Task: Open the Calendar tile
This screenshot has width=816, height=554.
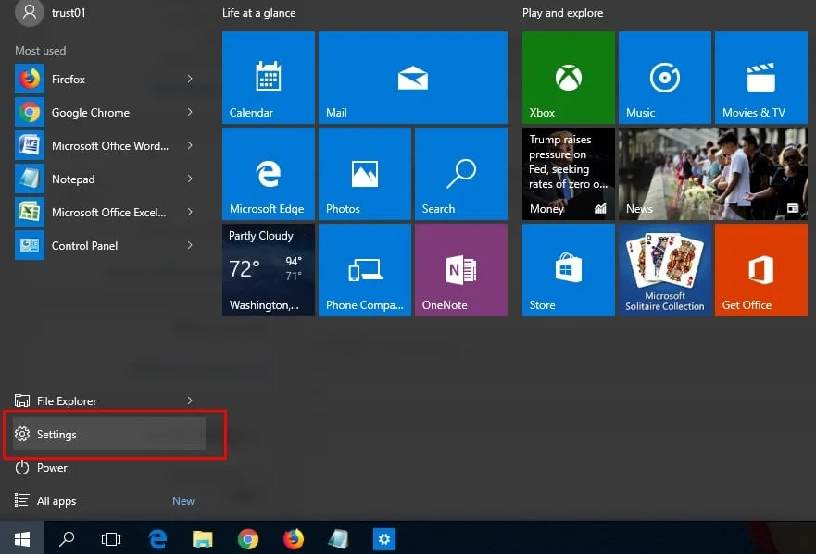Action: pyautogui.click(x=268, y=78)
